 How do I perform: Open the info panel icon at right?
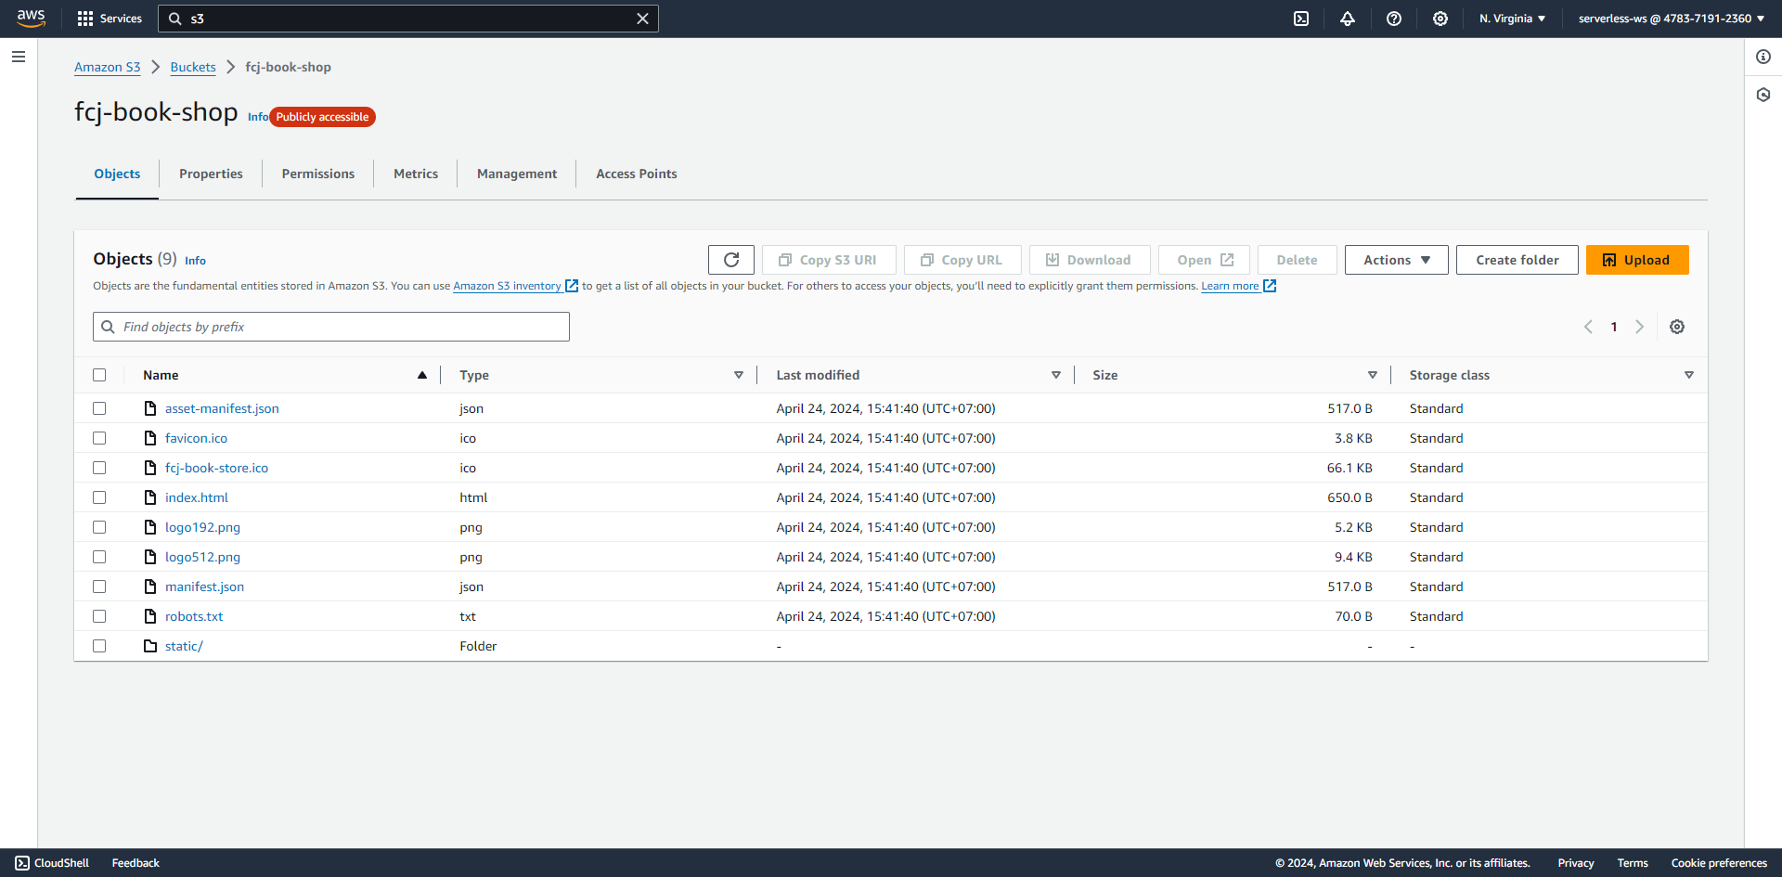1763,57
